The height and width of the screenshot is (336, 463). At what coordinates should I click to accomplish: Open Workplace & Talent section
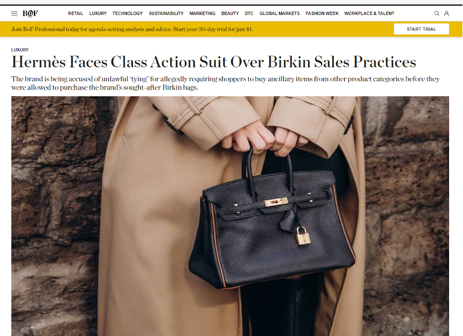click(x=369, y=13)
